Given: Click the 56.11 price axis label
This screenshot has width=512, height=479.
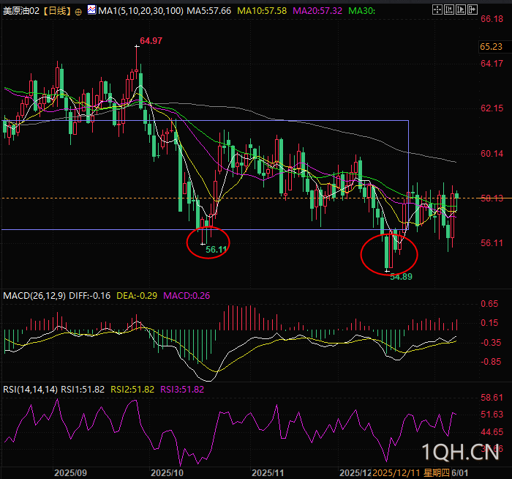Looking at the screenshot, I should 492,243.
